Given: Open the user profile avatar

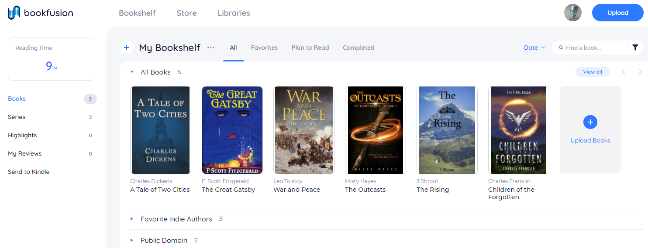Looking at the screenshot, I should point(573,13).
